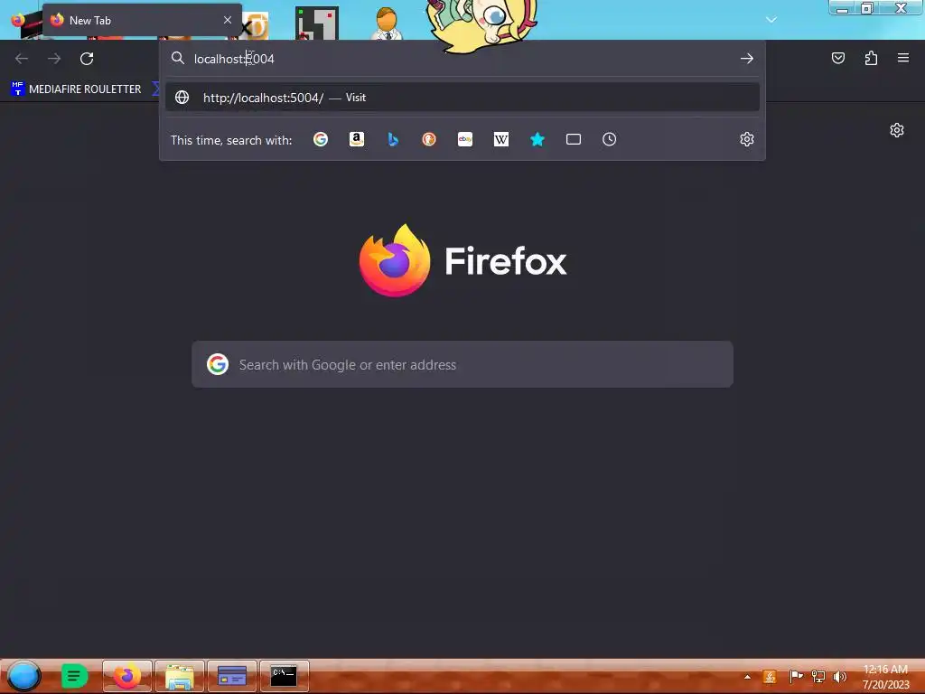
Task: Open the command prompt taskbar item
Action: point(285,676)
